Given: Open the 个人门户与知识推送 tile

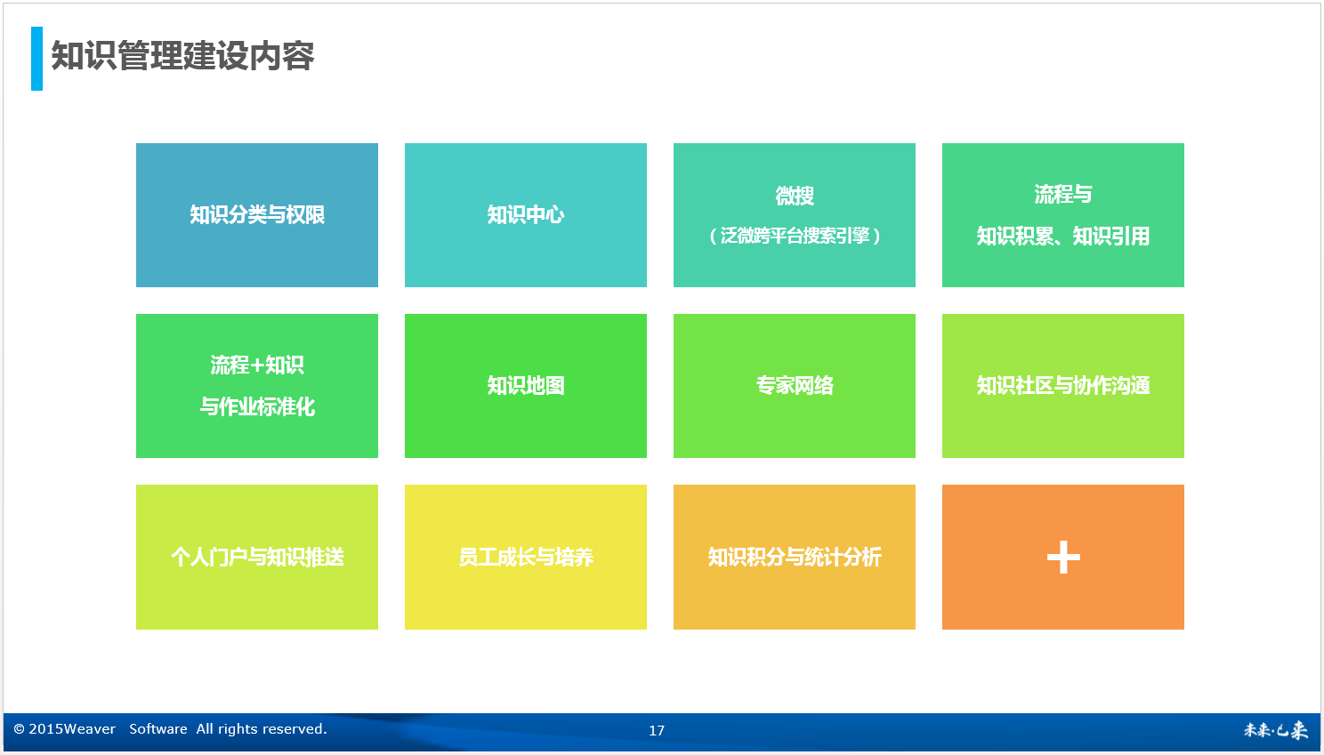Looking at the screenshot, I should (257, 558).
